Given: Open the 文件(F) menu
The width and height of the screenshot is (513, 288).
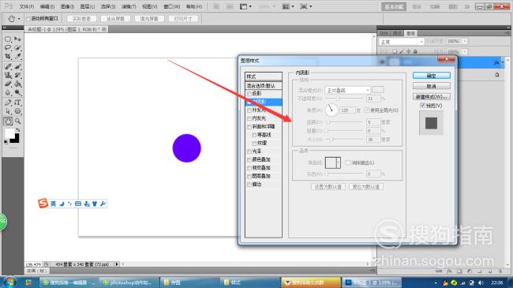Looking at the screenshot, I should (27, 6).
